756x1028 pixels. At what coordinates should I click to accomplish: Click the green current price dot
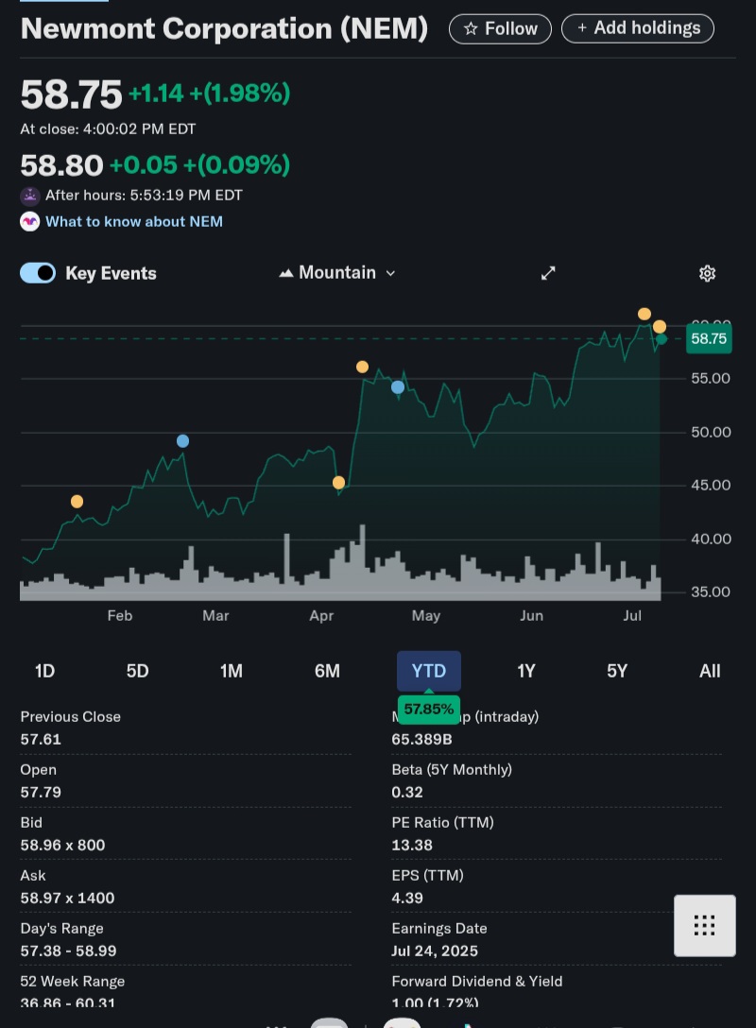tap(661, 339)
